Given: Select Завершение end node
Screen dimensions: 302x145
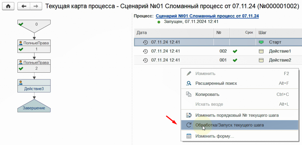Looking at the screenshot, I should click(x=34, y=106).
